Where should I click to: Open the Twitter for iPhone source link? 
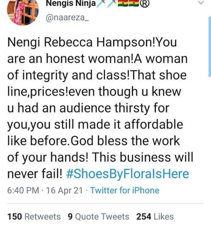[x=125, y=190]
